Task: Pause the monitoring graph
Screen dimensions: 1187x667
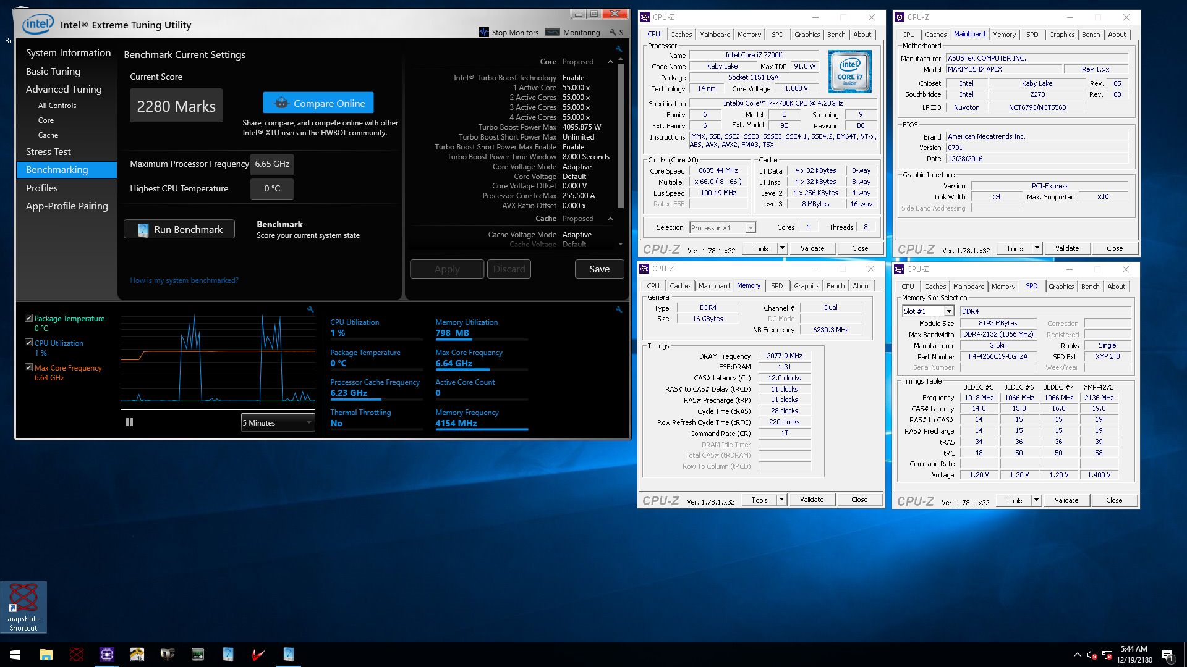Action: 129,422
